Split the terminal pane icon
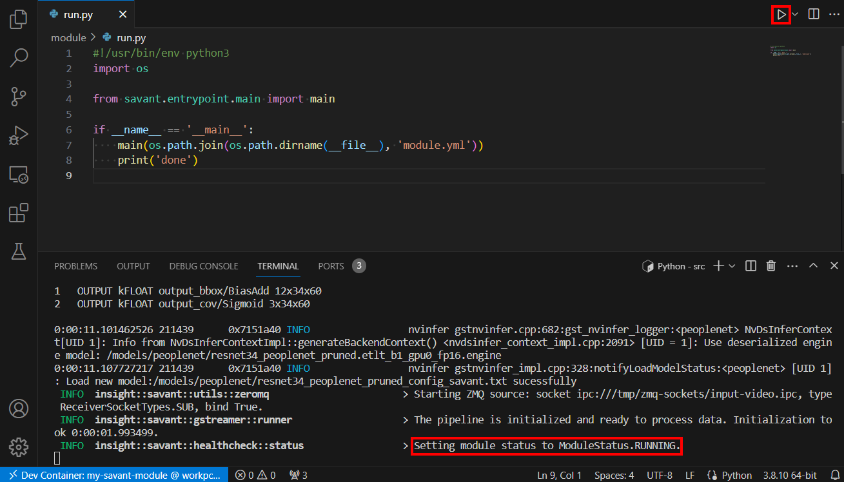 pyautogui.click(x=750, y=265)
